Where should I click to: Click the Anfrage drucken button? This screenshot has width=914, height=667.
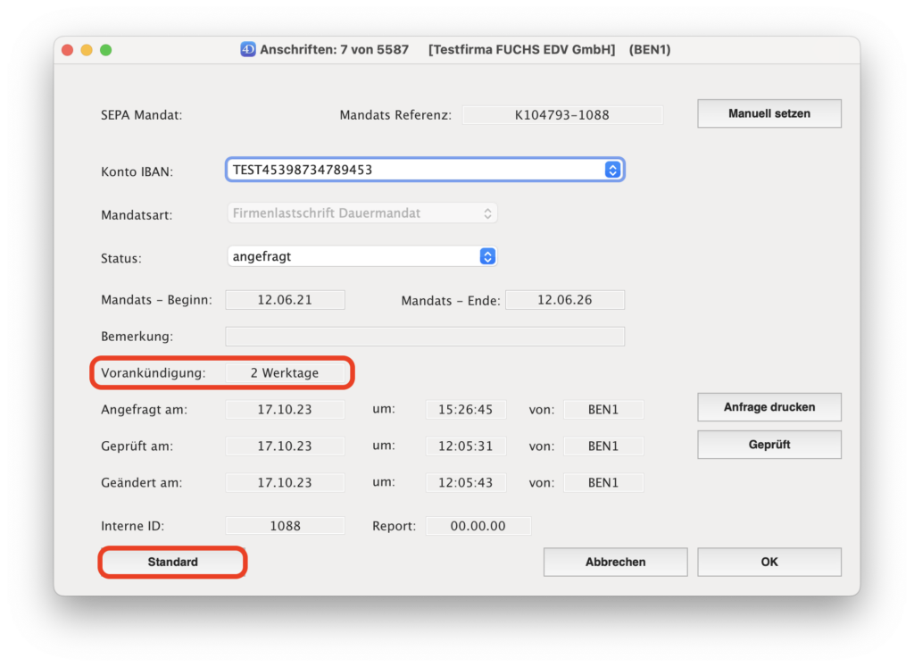pos(769,407)
